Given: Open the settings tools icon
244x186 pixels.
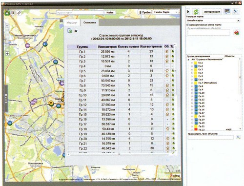Looking at the screenshot, I should [235, 11].
